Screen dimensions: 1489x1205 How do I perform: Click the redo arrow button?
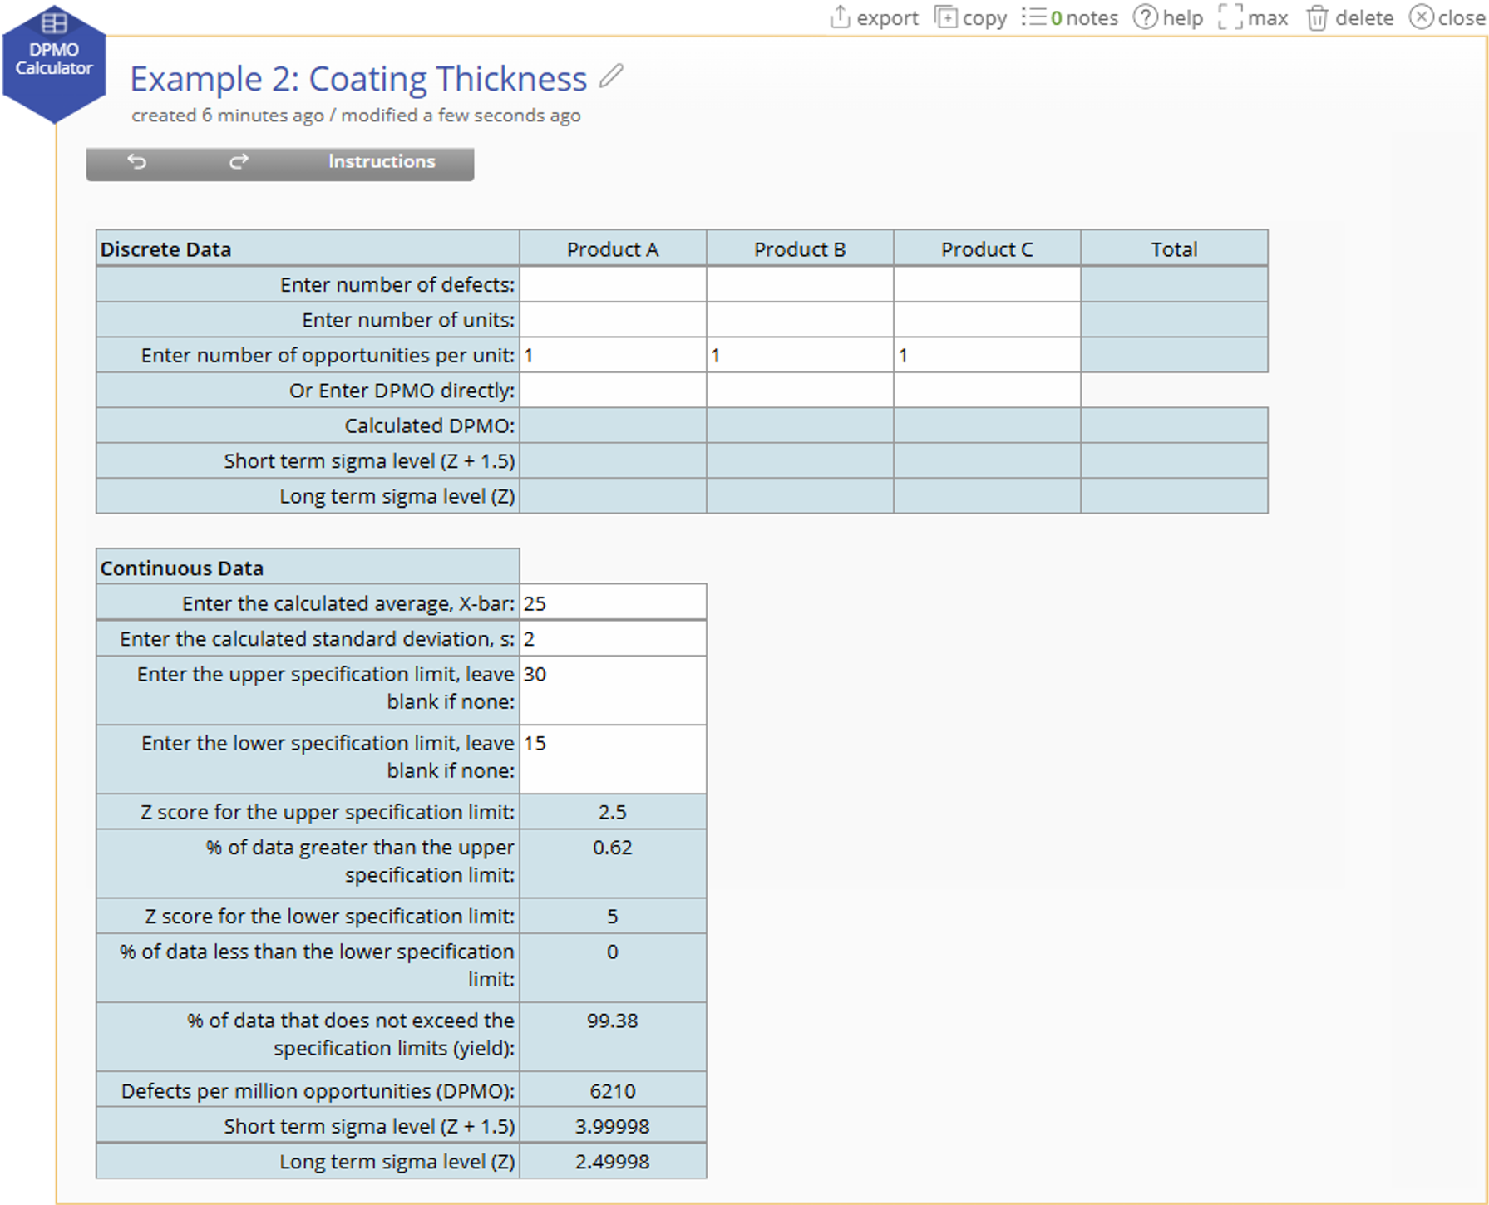(x=239, y=161)
